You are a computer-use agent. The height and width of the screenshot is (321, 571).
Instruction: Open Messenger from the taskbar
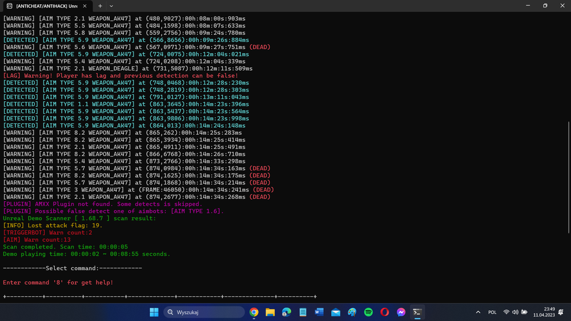click(x=401, y=312)
